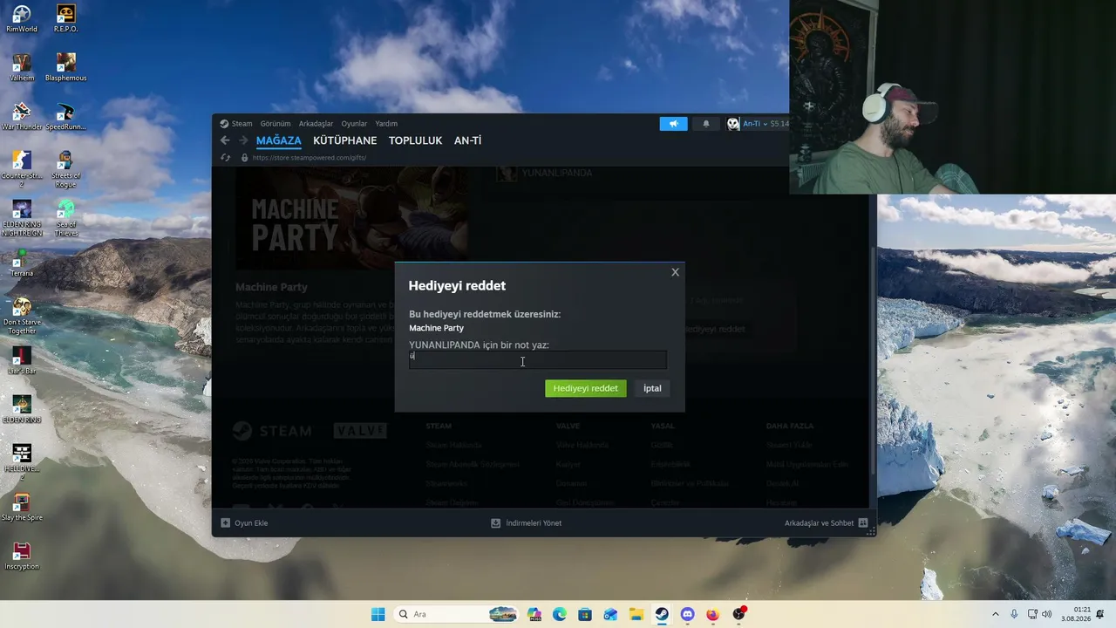Click the Steam back arrow
This screenshot has height=628, width=1116.
pyautogui.click(x=225, y=140)
